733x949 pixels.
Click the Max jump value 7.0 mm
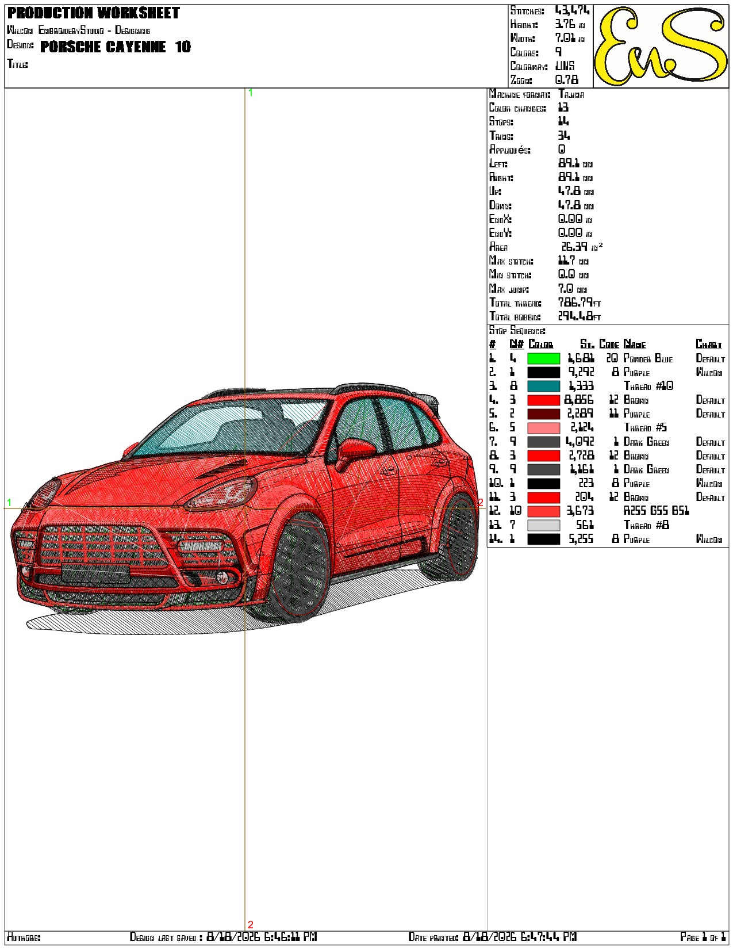coord(573,289)
